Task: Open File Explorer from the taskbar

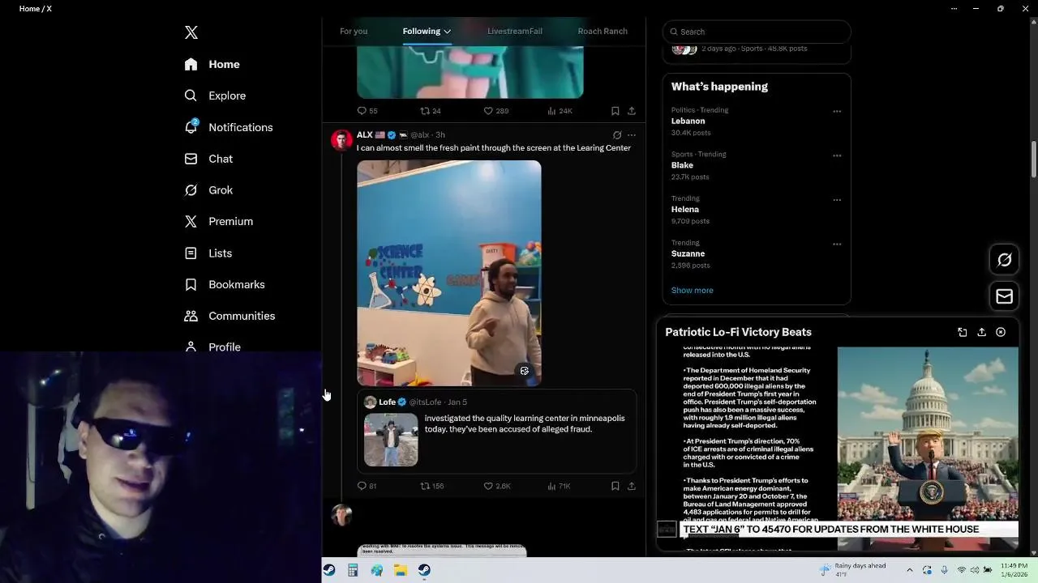Action: 401,570
